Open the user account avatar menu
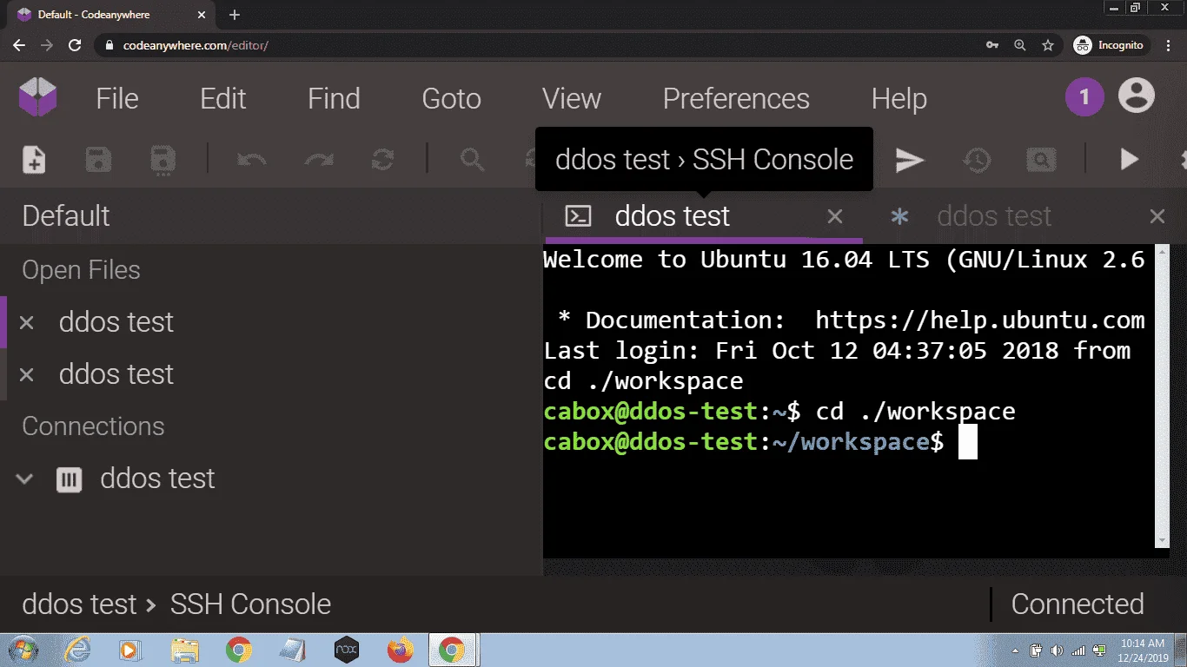 [1136, 97]
